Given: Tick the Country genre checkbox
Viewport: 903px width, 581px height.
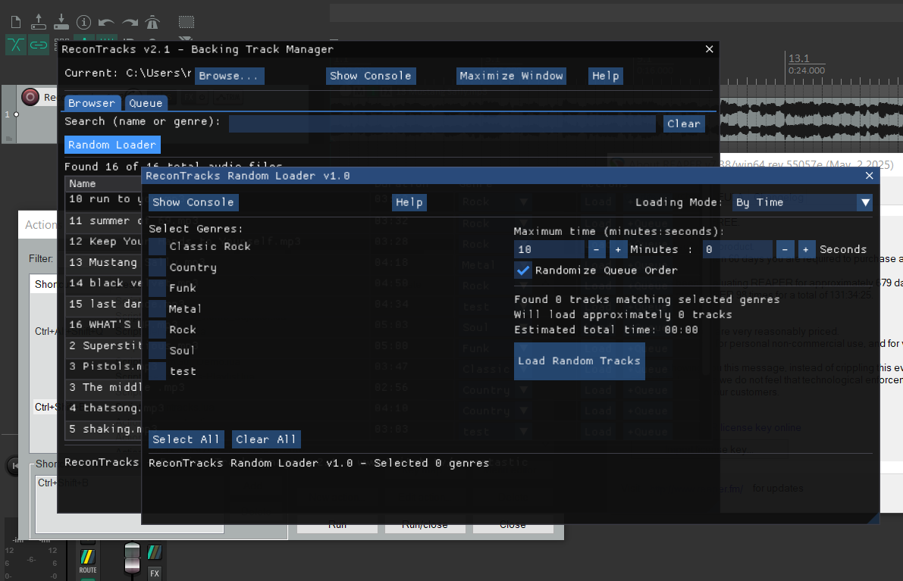Looking at the screenshot, I should [x=157, y=267].
